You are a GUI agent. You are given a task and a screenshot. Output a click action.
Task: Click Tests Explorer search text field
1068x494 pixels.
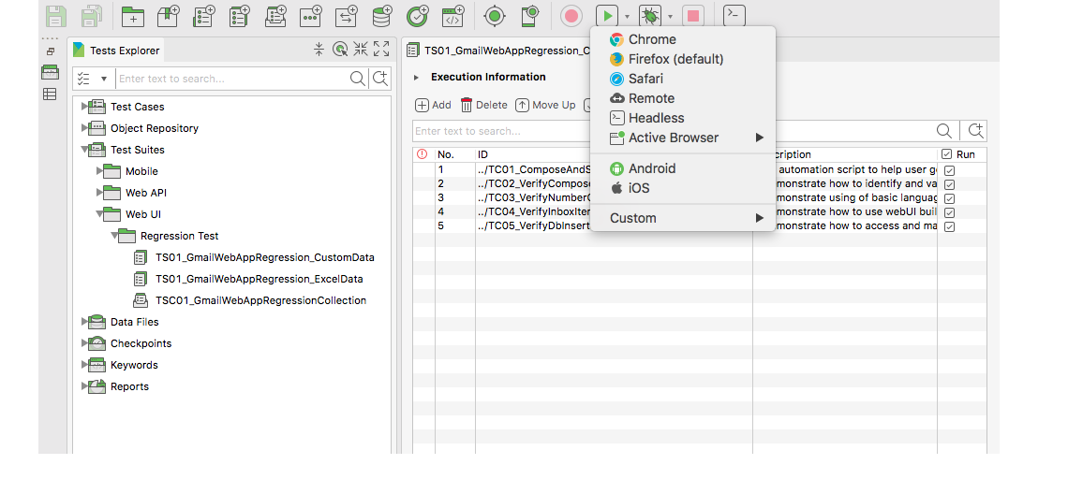click(x=231, y=79)
